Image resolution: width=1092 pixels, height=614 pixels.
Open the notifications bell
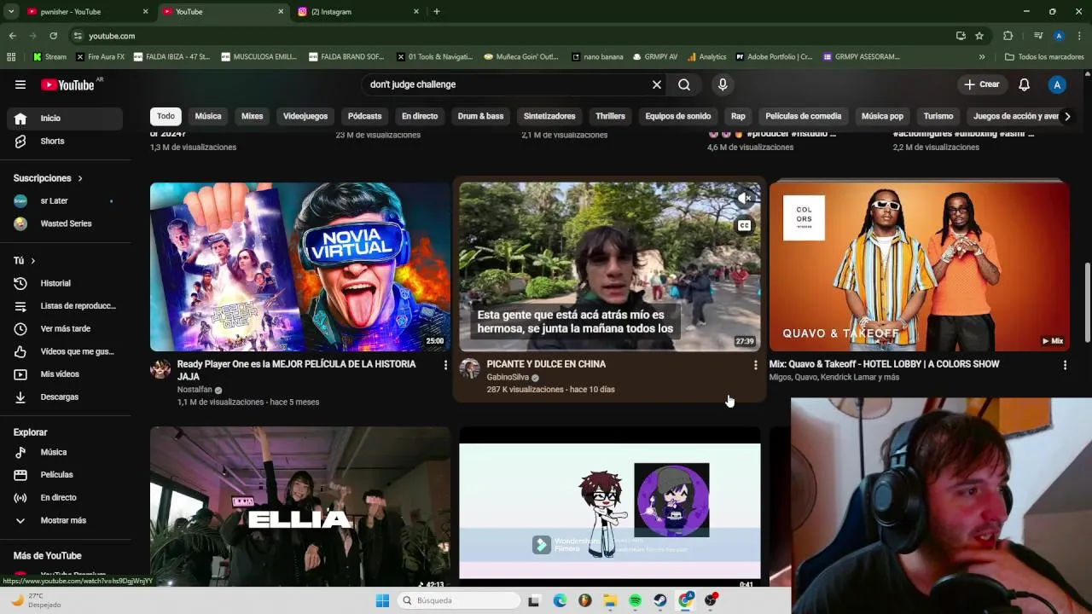(x=1025, y=84)
